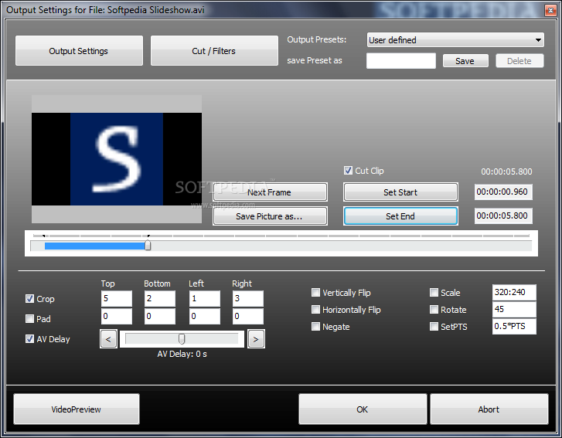Toggle the Cut Clip checkbox

(x=348, y=171)
